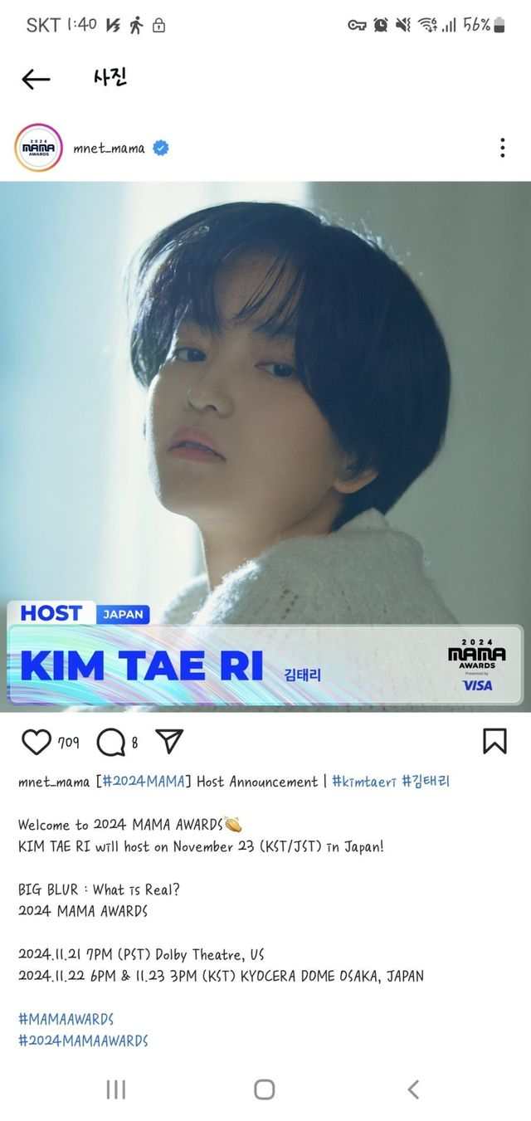Tap mnet_mama username in the caption

[54, 782]
